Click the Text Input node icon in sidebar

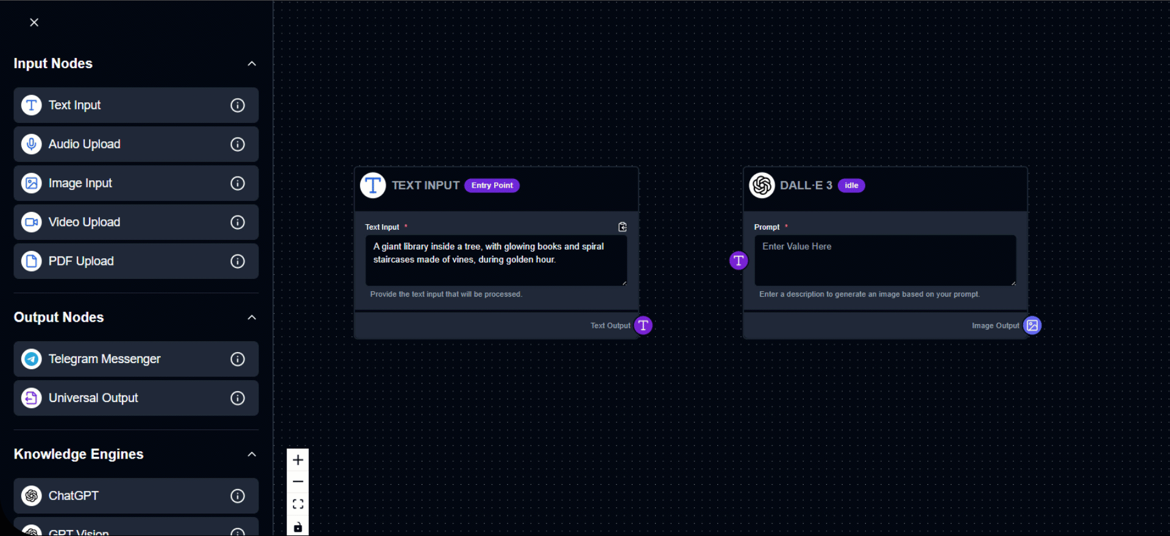point(32,105)
